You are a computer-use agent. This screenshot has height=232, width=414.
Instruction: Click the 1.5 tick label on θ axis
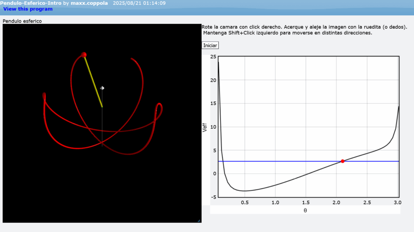tap(306, 203)
